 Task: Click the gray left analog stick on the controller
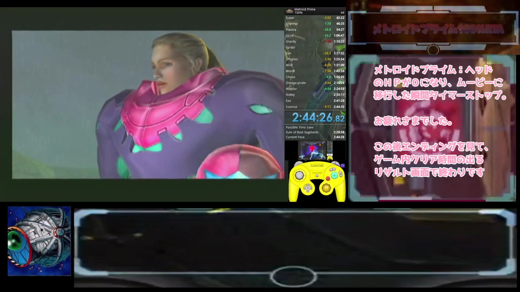coord(300,175)
